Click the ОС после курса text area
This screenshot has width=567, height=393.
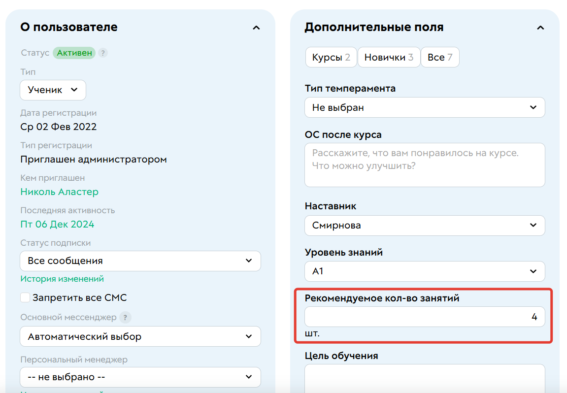click(x=425, y=164)
